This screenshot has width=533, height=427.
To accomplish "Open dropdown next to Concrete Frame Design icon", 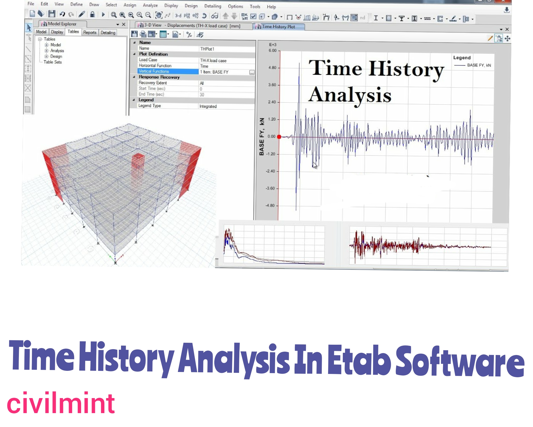I will (395, 19).
